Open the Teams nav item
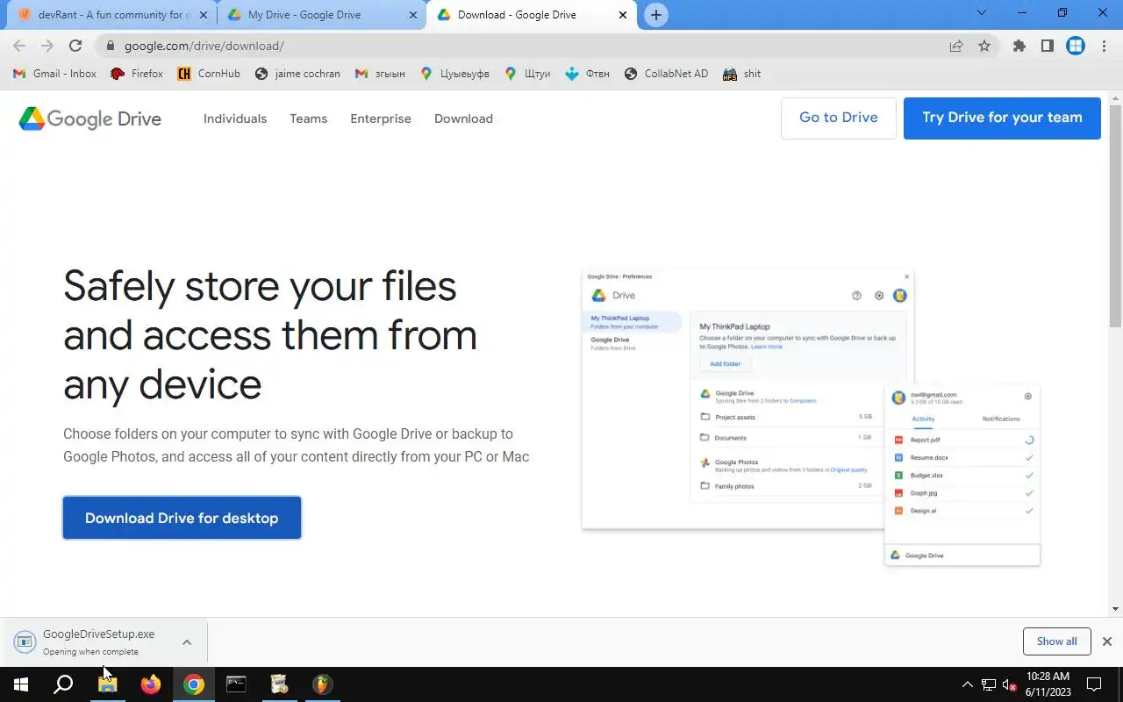This screenshot has width=1123, height=702. (x=309, y=118)
